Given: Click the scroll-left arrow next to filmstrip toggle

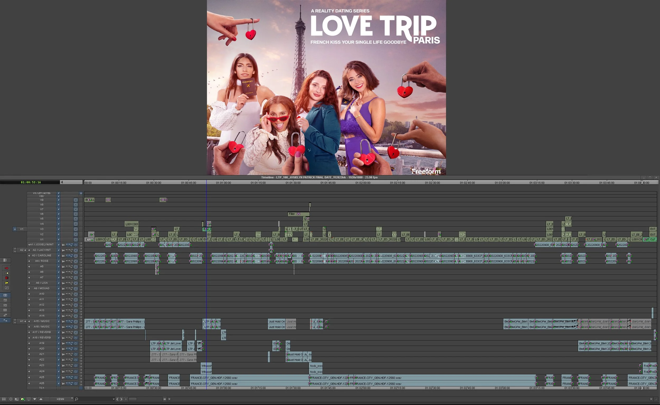Looking at the screenshot, I should coord(169,399).
